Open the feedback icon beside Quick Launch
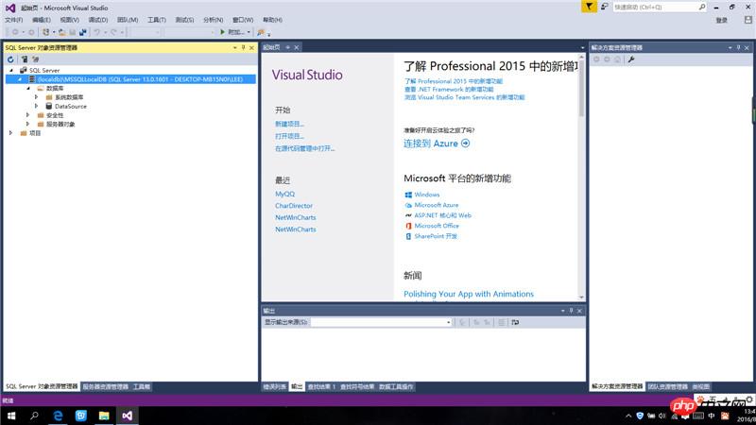The image size is (756, 425). 604,7
